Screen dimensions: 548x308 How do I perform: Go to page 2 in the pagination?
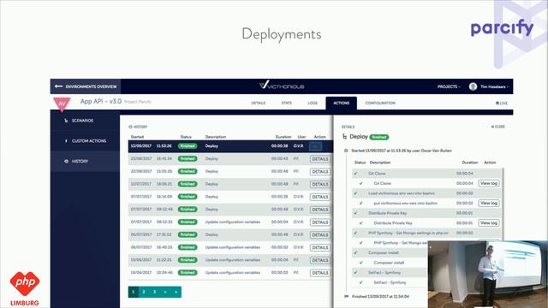144,292
